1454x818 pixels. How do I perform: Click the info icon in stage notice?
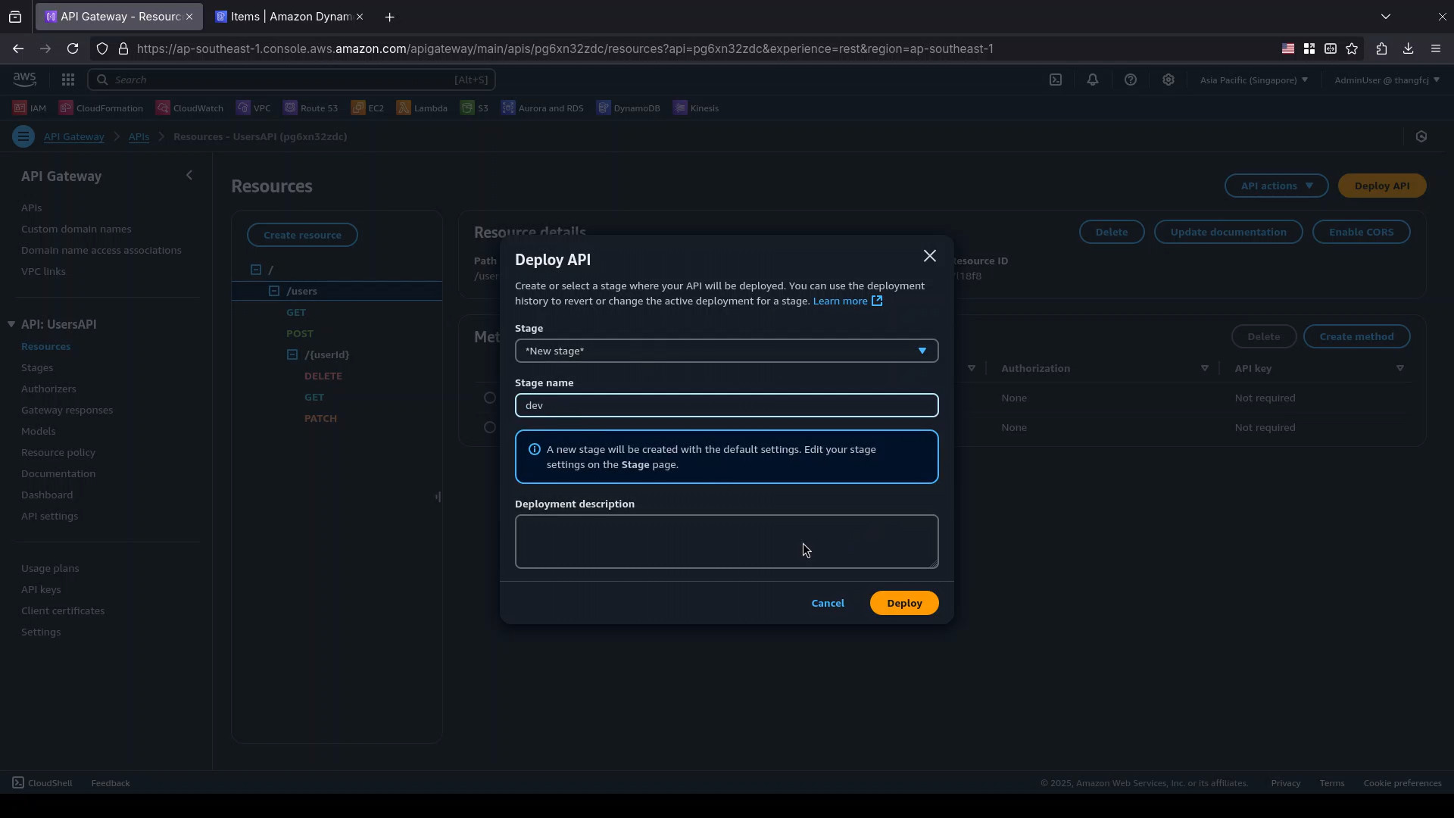pos(535,449)
